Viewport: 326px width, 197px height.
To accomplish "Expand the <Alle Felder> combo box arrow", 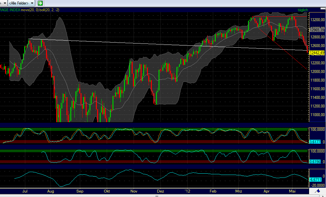I will tap(32, 3).
